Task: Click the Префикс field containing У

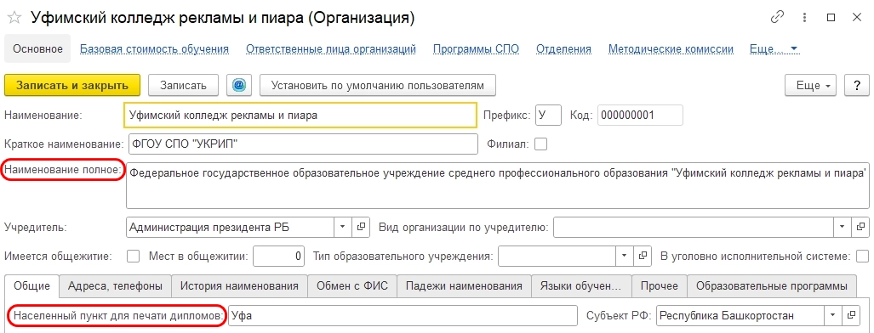Action: coord(548,116)
